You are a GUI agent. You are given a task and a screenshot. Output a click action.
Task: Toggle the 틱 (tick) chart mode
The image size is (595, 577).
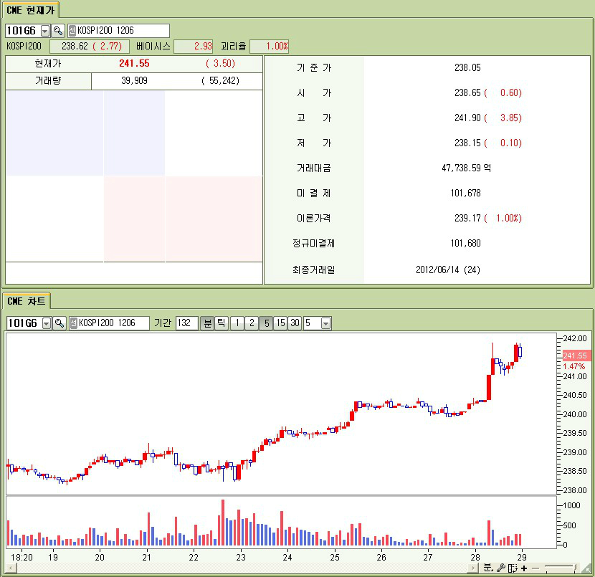(222, 323)
